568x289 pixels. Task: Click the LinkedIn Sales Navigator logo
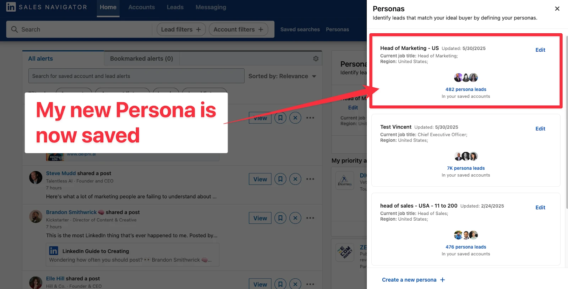click(x=47, y=7)
